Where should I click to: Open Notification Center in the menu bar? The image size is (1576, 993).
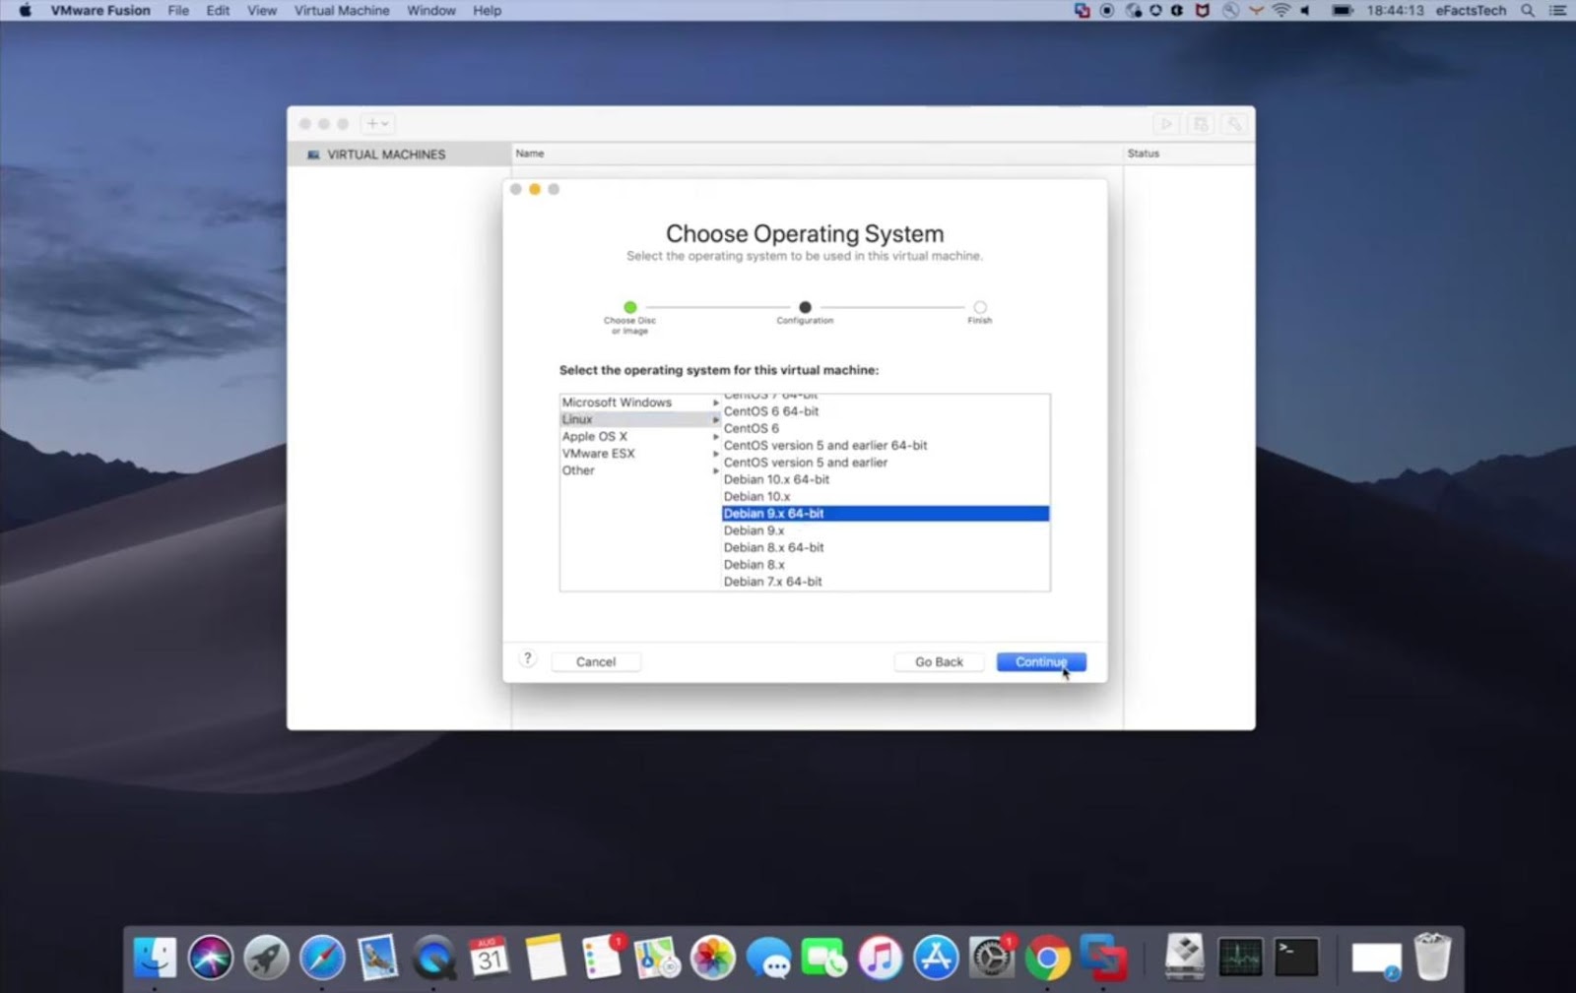tap(1558, 11)
